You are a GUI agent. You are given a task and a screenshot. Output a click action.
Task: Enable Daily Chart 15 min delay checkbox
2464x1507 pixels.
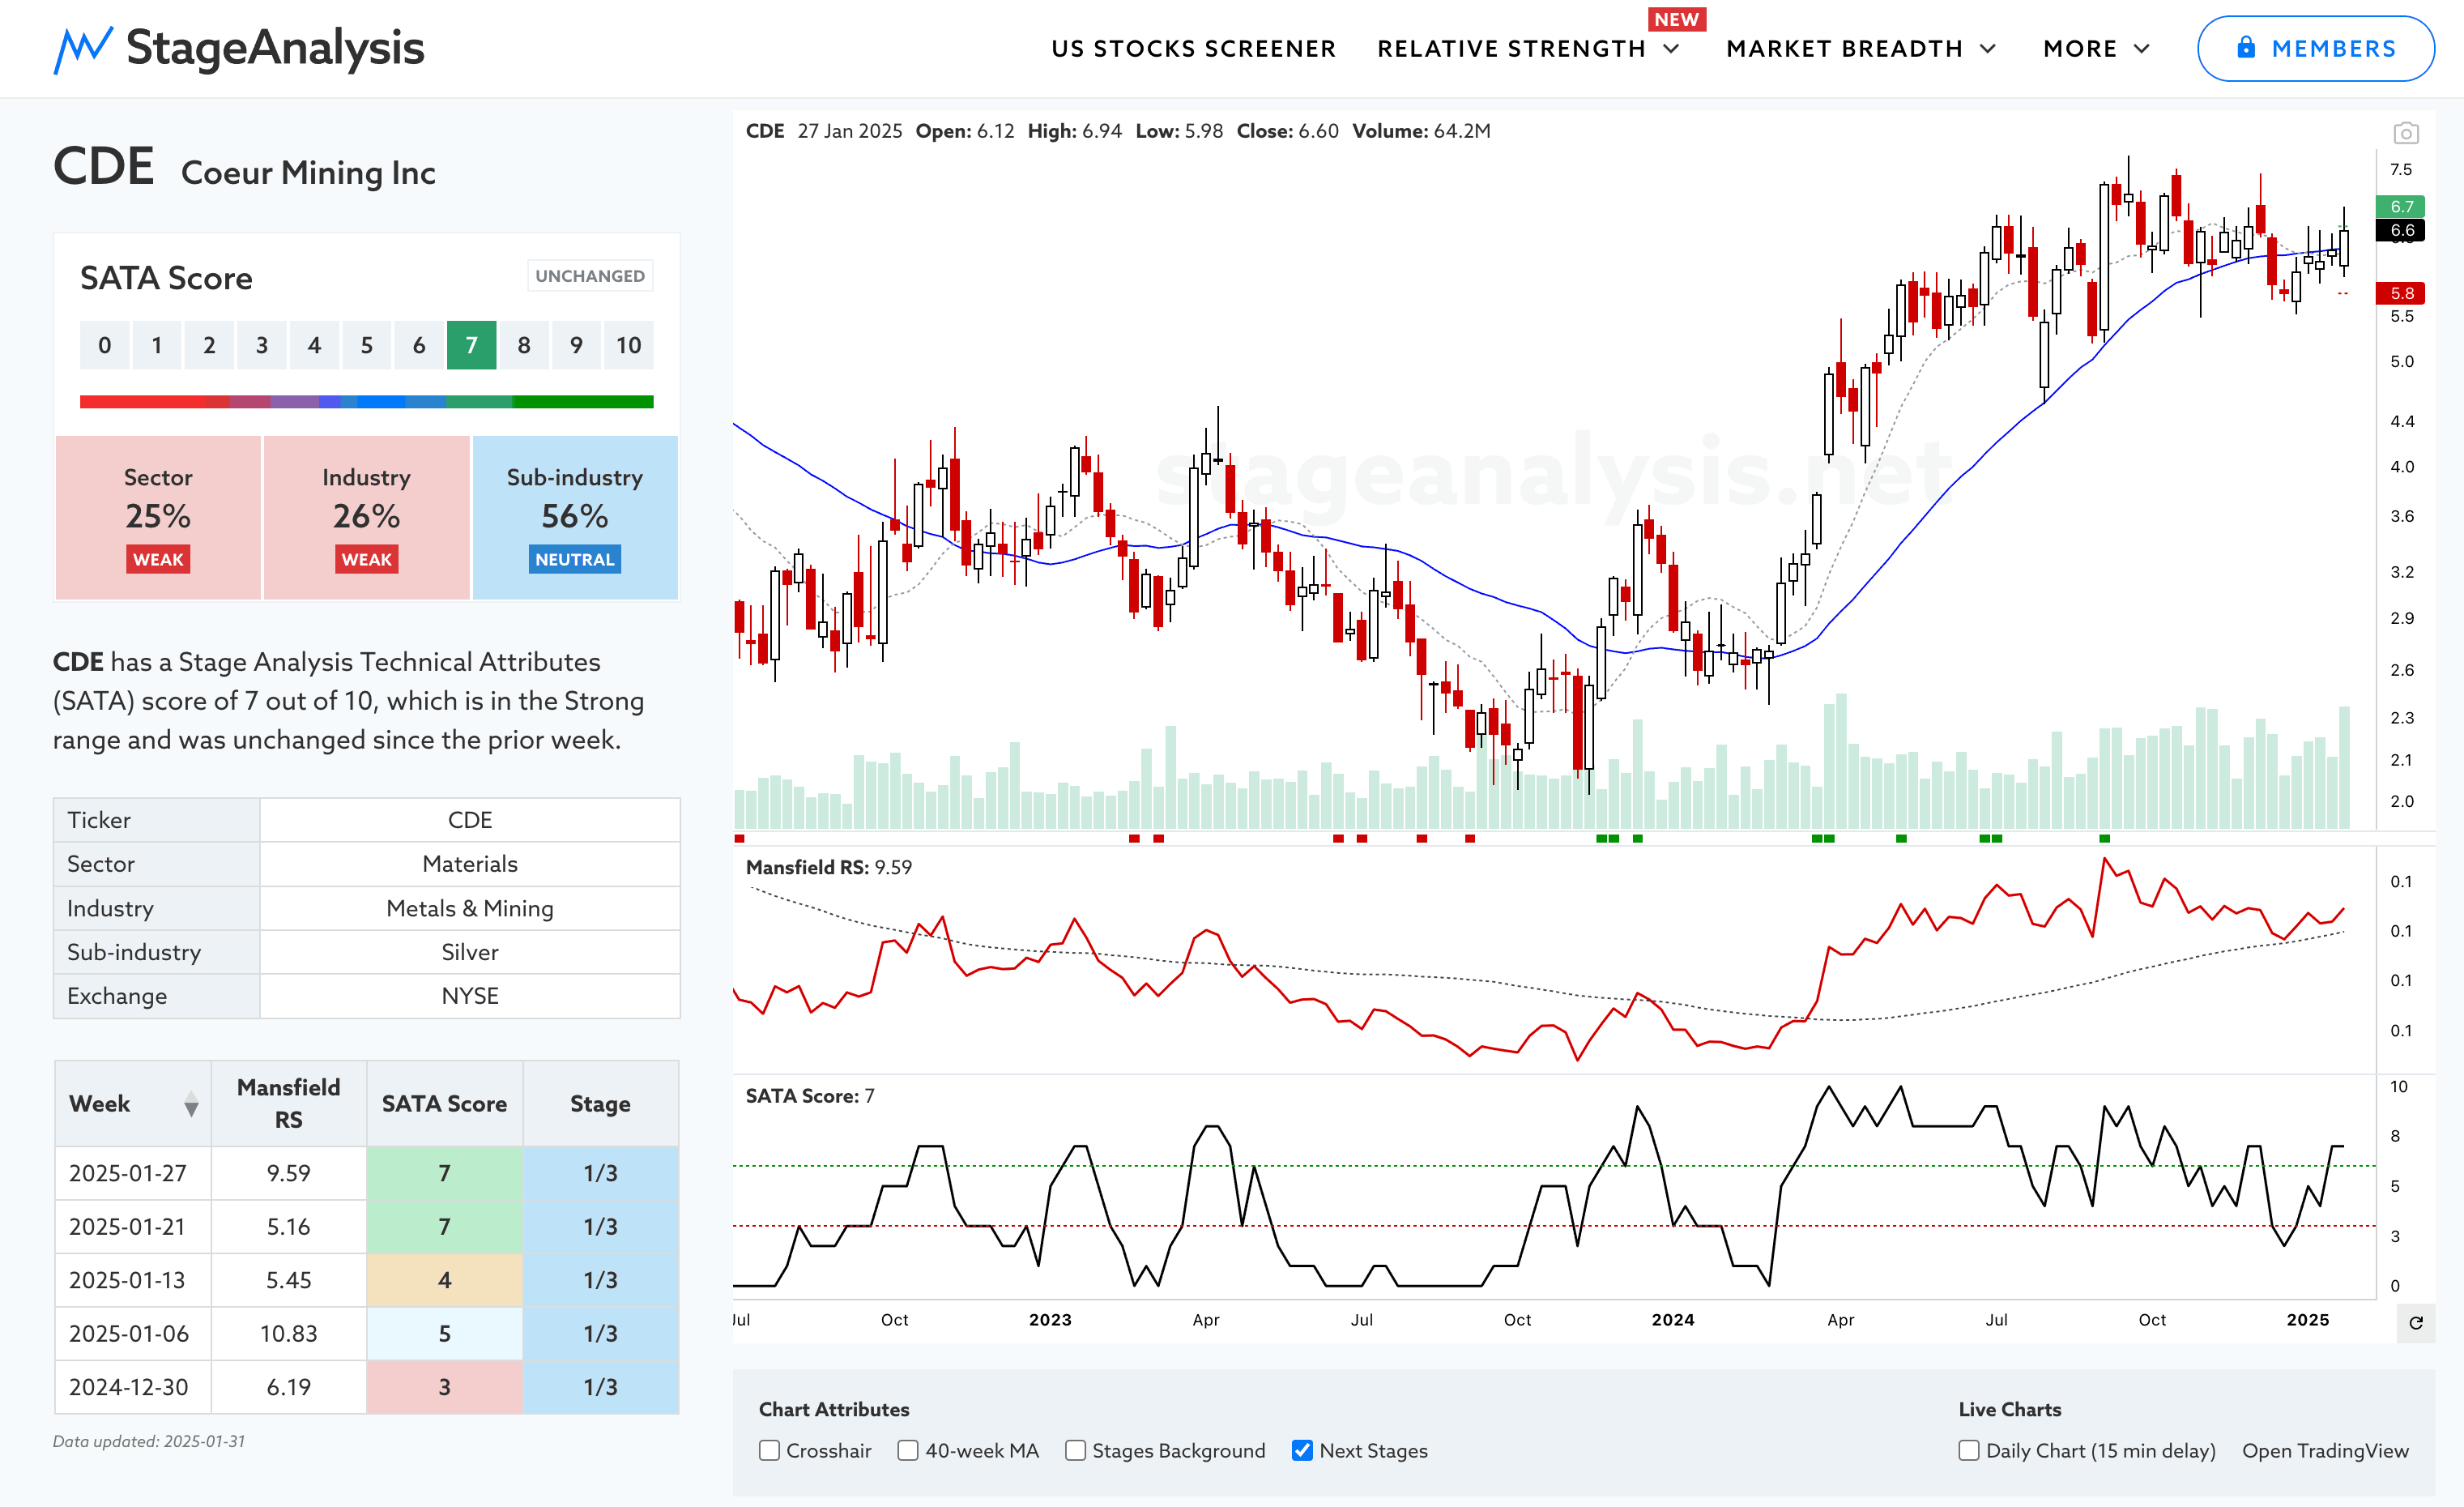(x=1968, y=1450)
